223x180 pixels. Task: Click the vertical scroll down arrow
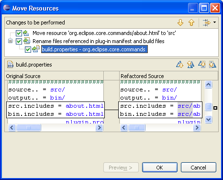point(209,120)
